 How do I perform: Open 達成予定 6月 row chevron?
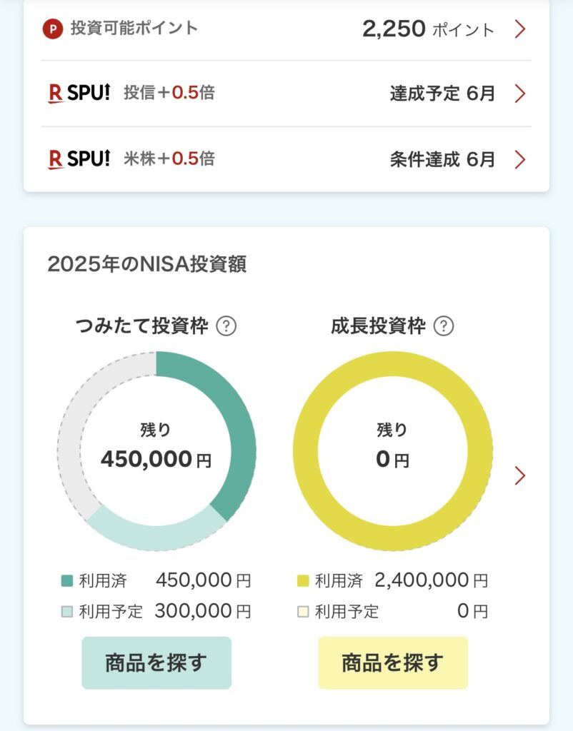[x=520, y=94]
